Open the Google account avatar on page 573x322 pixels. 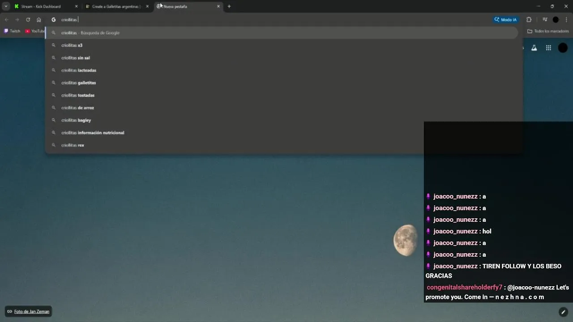(x=563, y=48)
